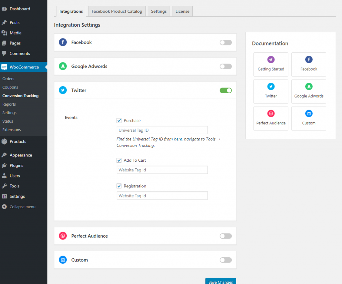Open the License tab
342x284 pixels.
[182, 11]
